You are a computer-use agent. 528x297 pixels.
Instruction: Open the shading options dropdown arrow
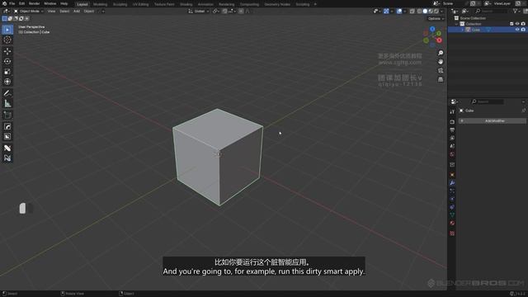tap(442, 11)
